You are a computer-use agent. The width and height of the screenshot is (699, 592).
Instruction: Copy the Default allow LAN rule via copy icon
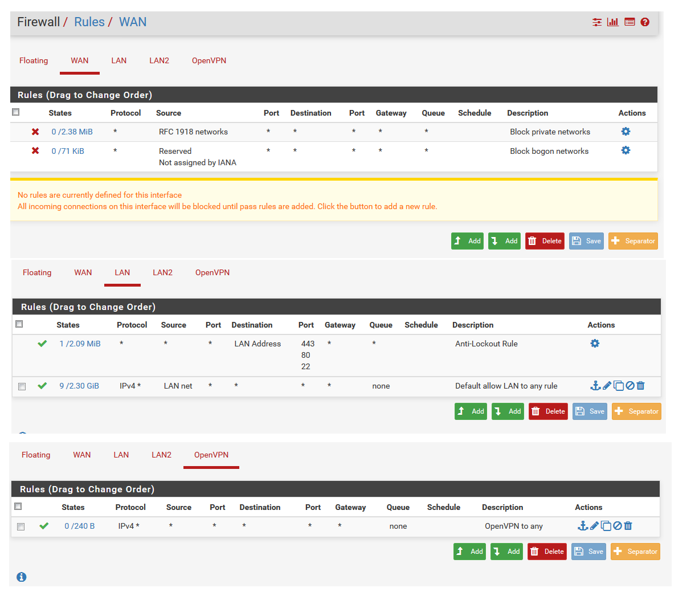619,386
